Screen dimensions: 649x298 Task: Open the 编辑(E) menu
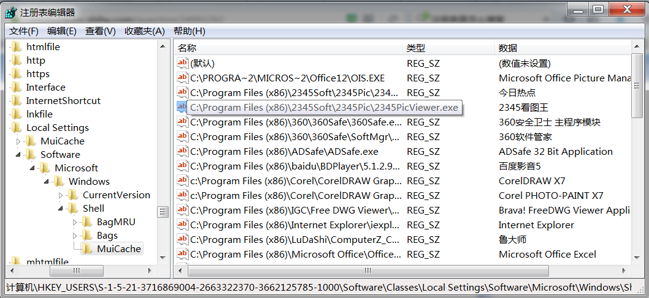[x=62, y=31]
